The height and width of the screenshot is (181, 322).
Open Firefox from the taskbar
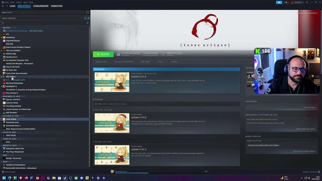(x=26, y=178)
